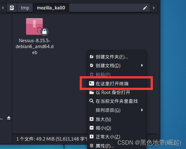Click the eject icon in sidebar
Screen dimensions: 186x149
9,118
